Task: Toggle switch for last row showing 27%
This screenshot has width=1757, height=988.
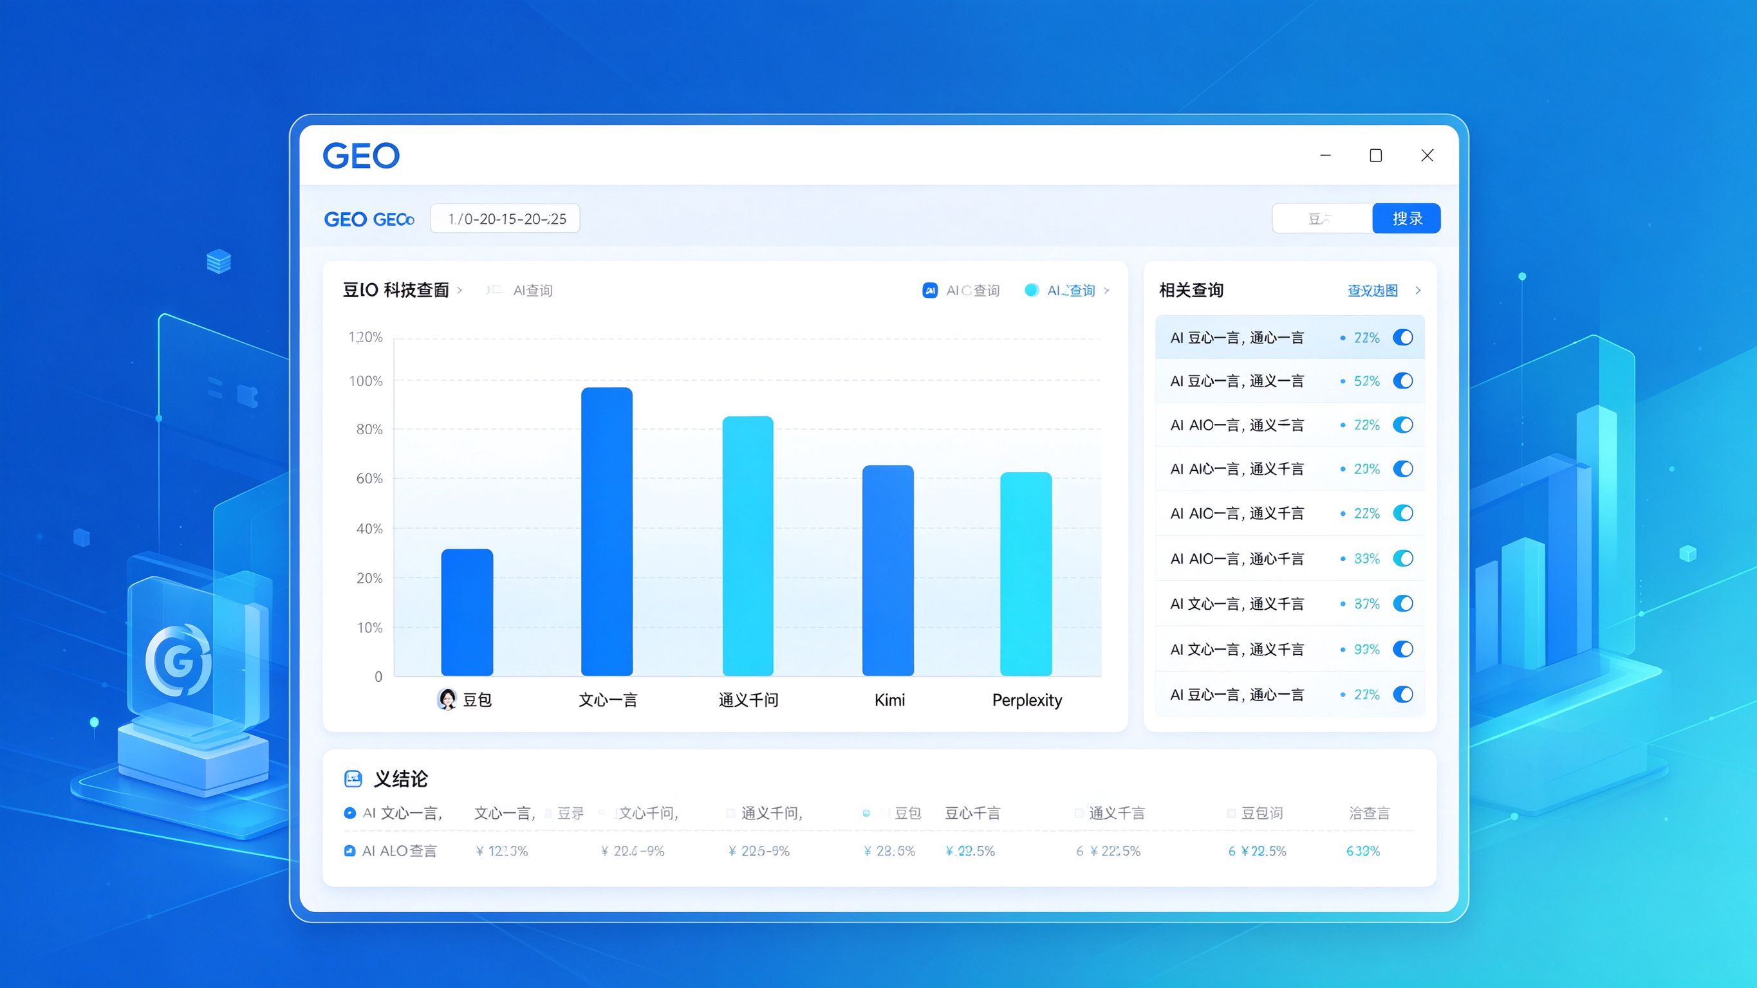Action: pos(1403,695)
